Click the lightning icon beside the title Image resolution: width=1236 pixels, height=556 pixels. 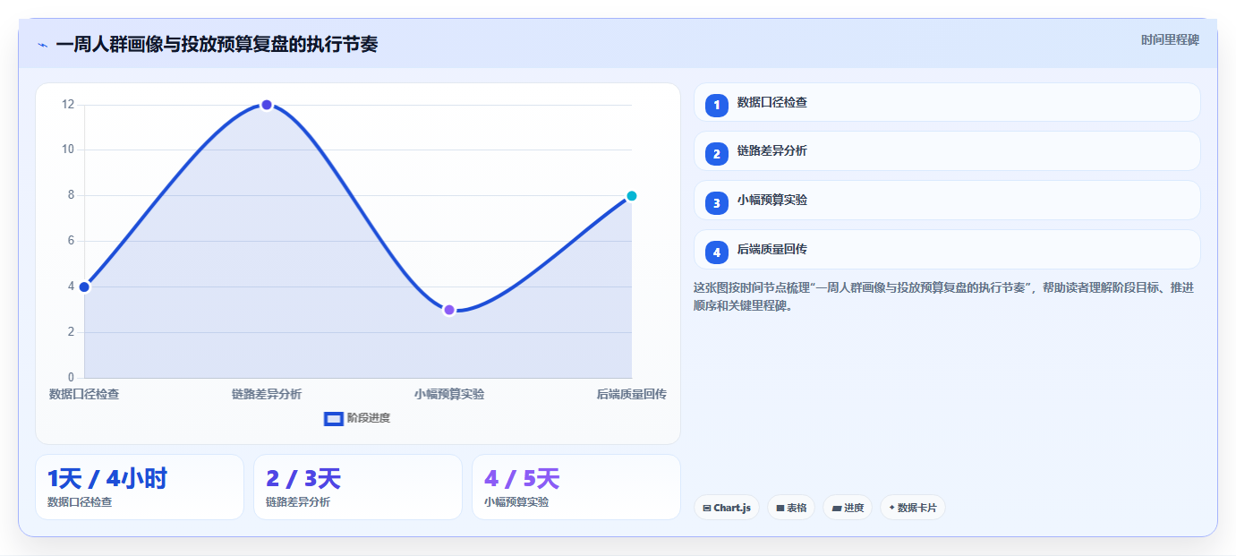pos(42,45)
